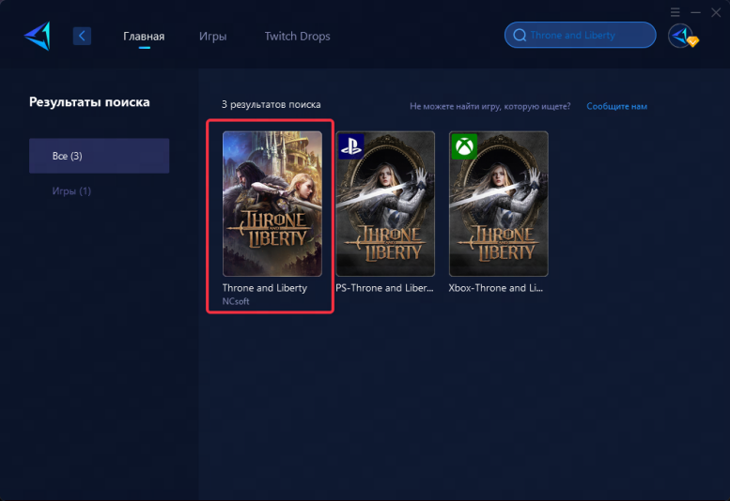
Task: Click the PlayStation badge on PS-Throne cover
Action: (x=351, y=147)
